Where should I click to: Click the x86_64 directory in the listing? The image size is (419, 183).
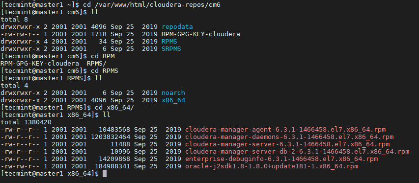point(173,100)
